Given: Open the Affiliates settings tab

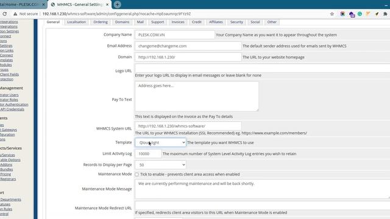Looking at the screenshot, I should pos(216,22).
